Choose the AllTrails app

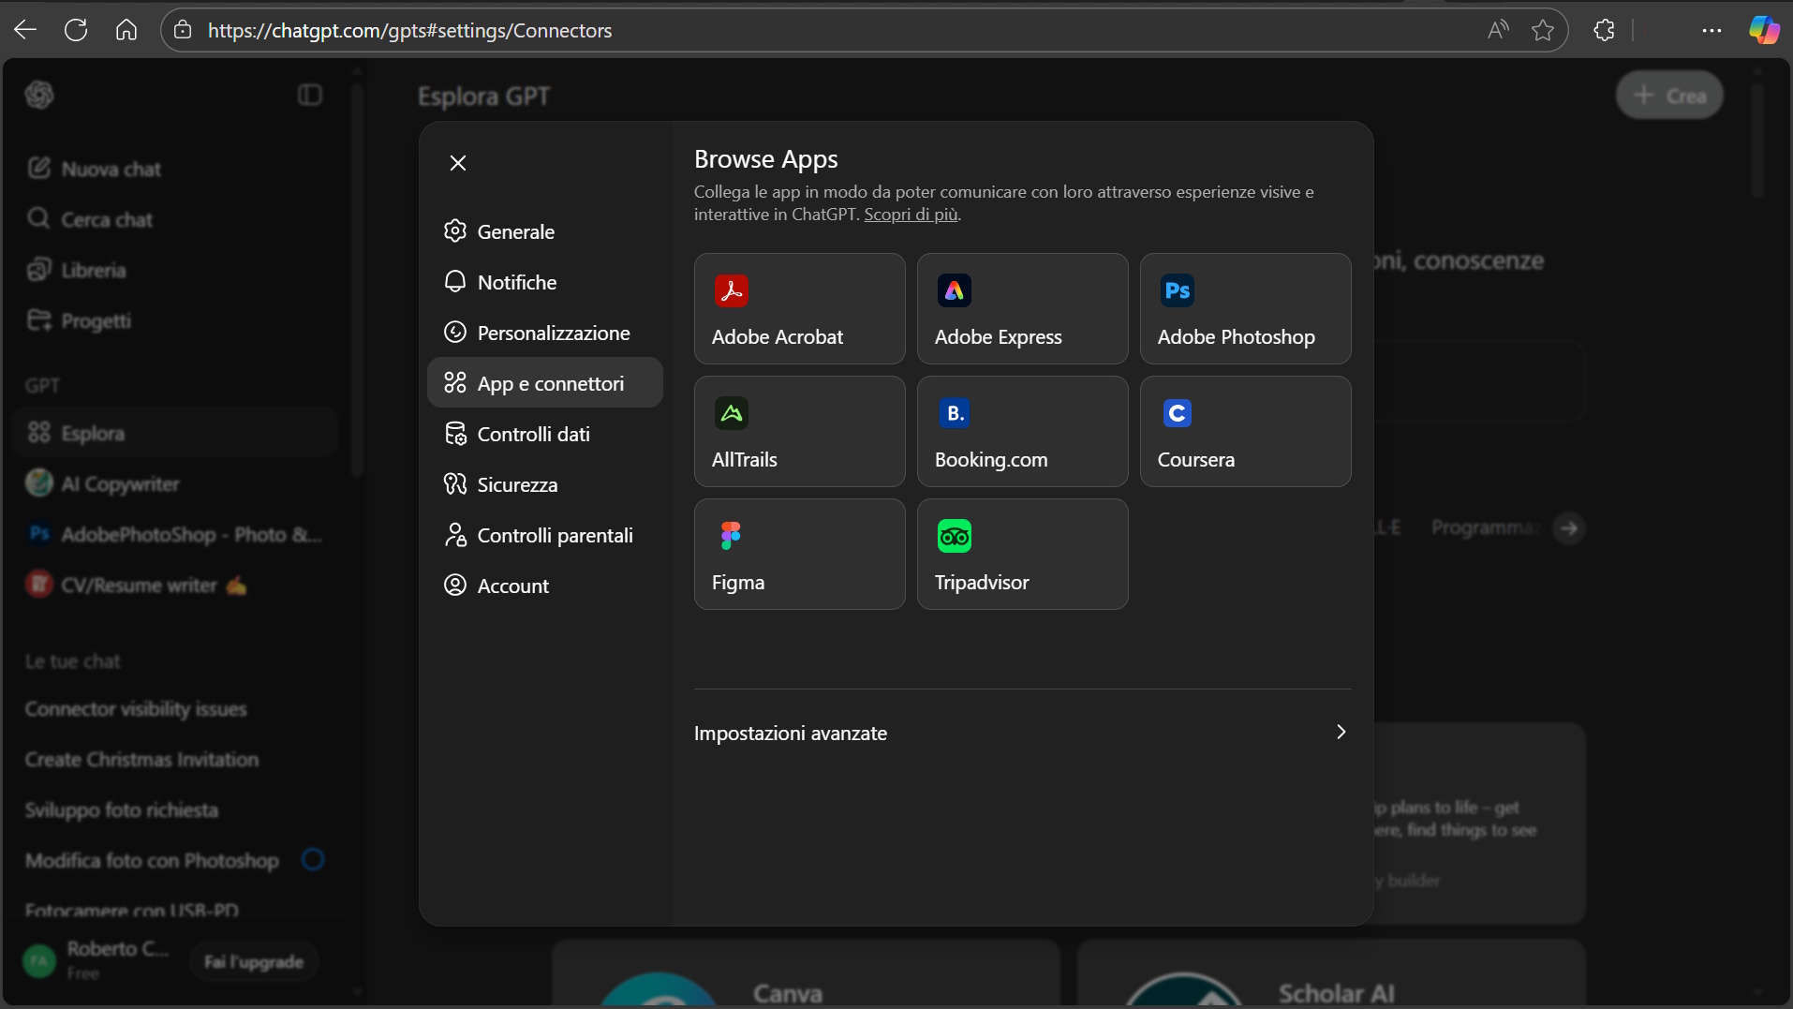799,432
